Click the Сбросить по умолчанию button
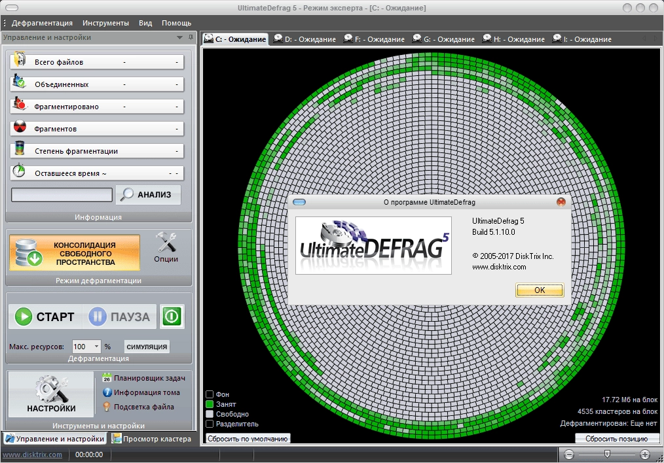The width and height of the screenshot is (664, 463). pyautogui.click(x=248, y=438)
